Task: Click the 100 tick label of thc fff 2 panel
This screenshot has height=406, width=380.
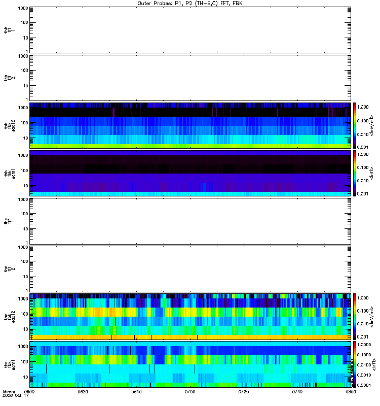Action: pos(24,261)
